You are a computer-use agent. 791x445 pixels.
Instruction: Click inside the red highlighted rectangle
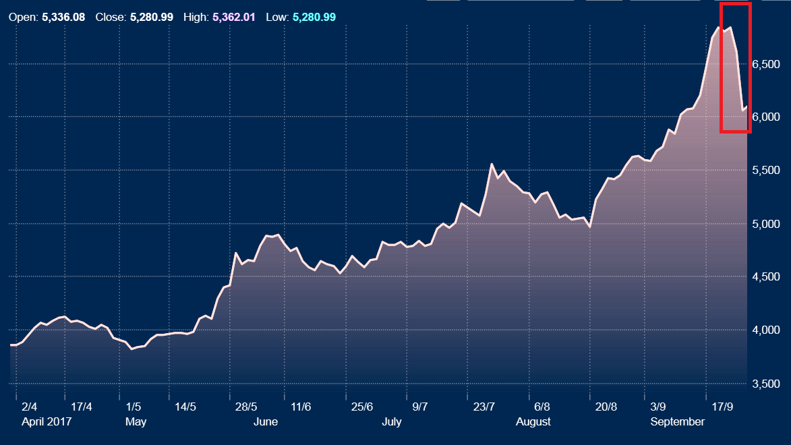[735, 67]
